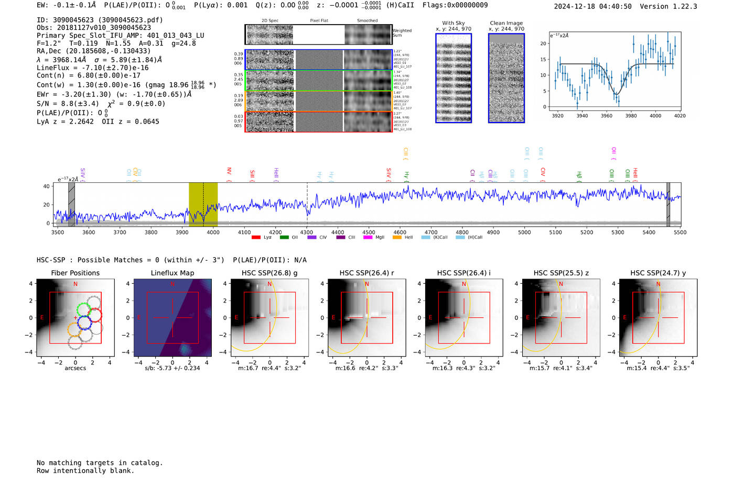This screenshot has width=734, height=499.
Task: Click the ID: 3090045623 text line
Action: click(x=100, y=20)
